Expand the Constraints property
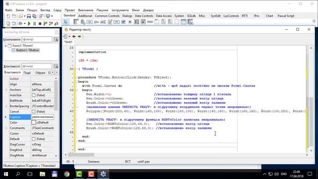Screen dimensions: 318x179 tap(6, 128)
